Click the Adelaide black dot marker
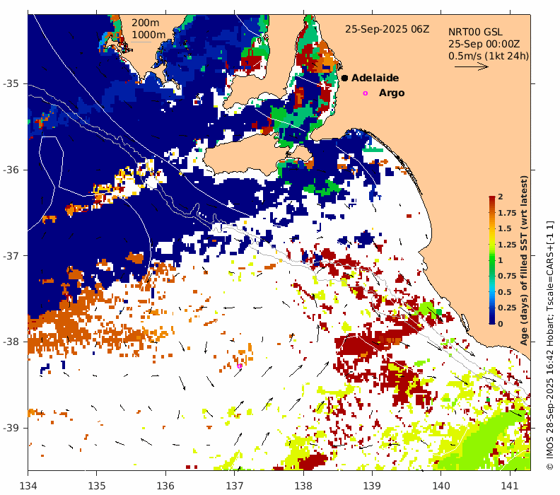Viewport: 560px width, 495px height. [x=344, y=78]
